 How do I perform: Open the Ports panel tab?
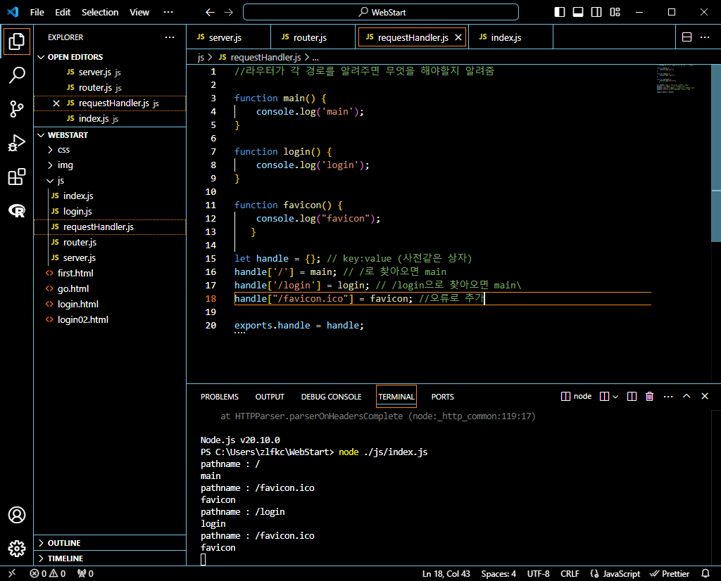[442, 397]
